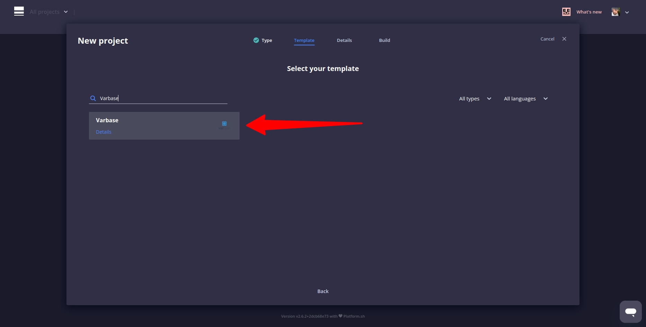Screen dimensions: 646x327
Task: Go to the Type step
Action: pos(267,40)
